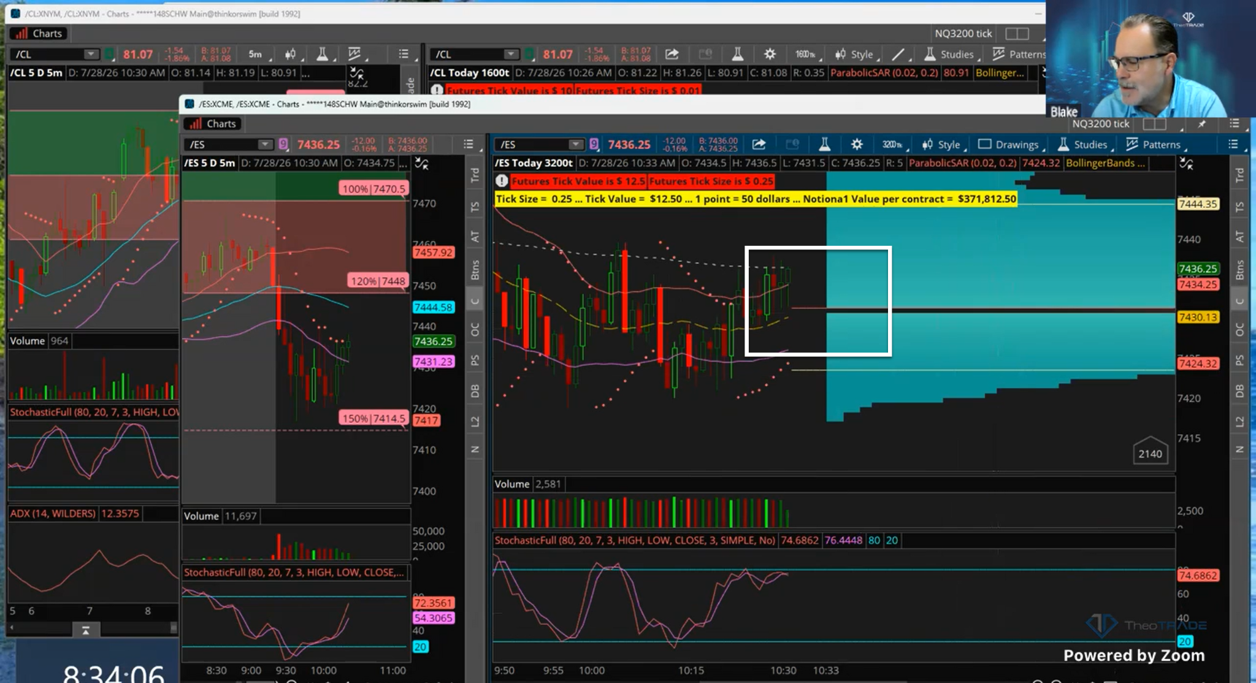The image size is (1256, 683).
Task: Click share icon in /CL Today 1600t toolbar
Action: pyautogui.click(x=672, y=54)
